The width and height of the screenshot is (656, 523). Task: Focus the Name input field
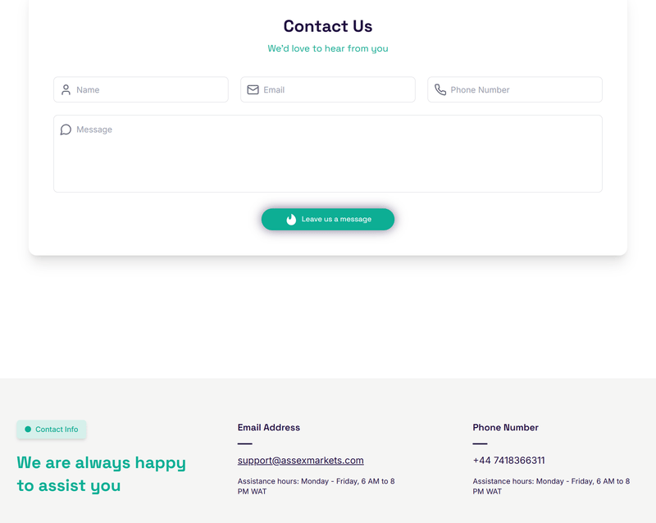click(141, 89)
